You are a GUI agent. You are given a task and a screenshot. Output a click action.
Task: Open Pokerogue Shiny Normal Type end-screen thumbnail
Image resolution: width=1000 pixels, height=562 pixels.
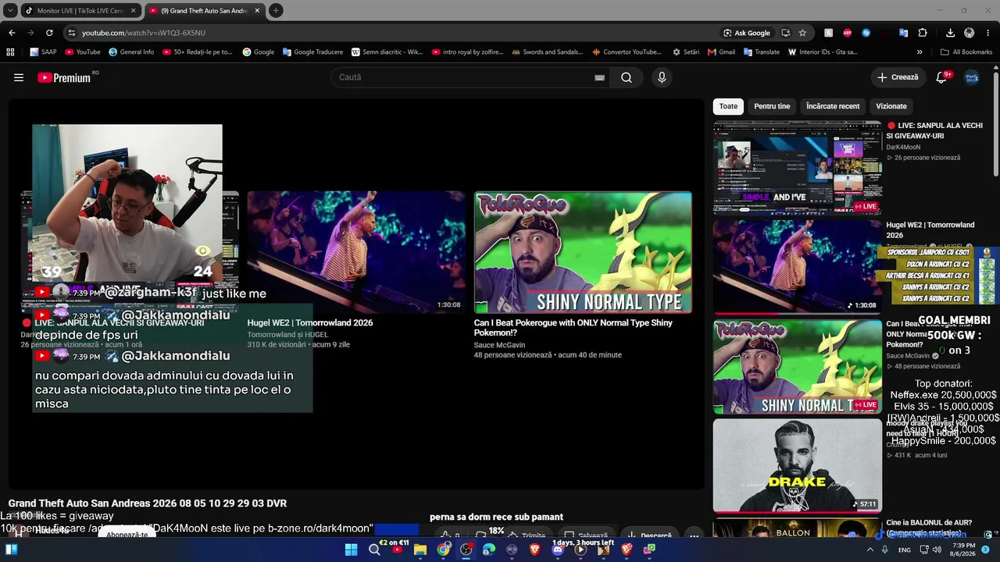pyautogui.click(x=583, y=252)
